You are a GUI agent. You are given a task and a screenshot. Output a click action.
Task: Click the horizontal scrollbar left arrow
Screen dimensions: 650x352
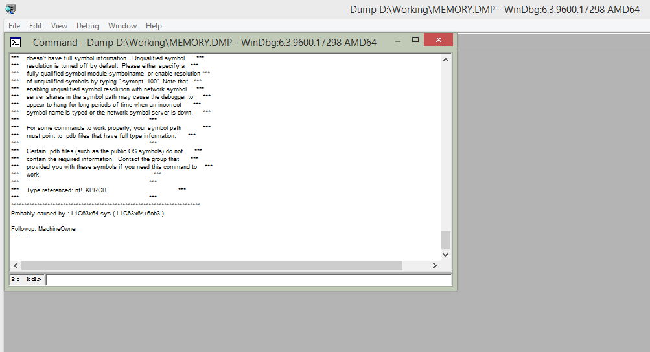click(16, 265)
